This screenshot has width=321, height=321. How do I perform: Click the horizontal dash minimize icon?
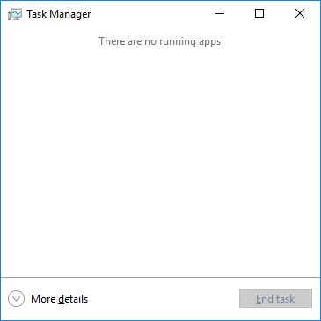point(220,13)
